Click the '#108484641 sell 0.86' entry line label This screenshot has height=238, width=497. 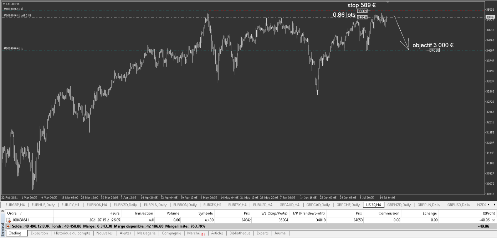coord(17,16)
